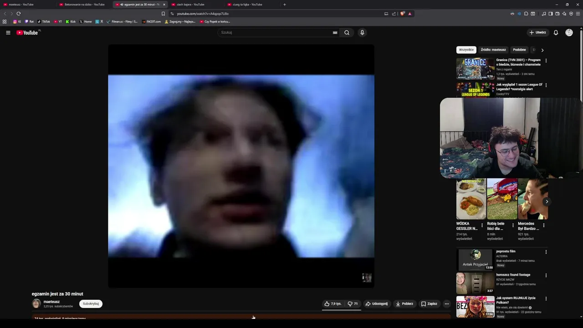The width and height of the screenshot is (583, 328).
Task: Click the youtube.com address bar URL
Action: 203,14
